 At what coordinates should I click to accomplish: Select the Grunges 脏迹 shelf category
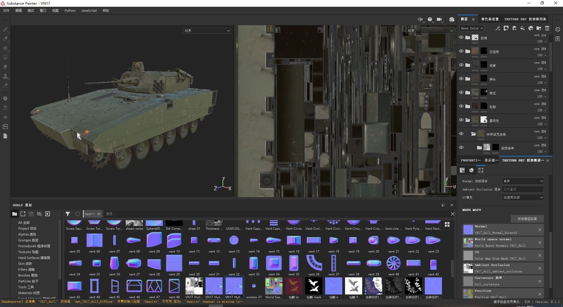(28, 240)
